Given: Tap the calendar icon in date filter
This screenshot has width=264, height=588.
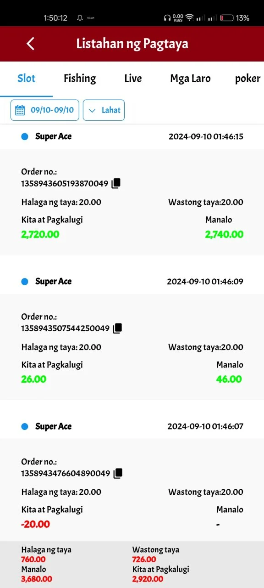Looking at the screenshot, I should tap(20, 110).
